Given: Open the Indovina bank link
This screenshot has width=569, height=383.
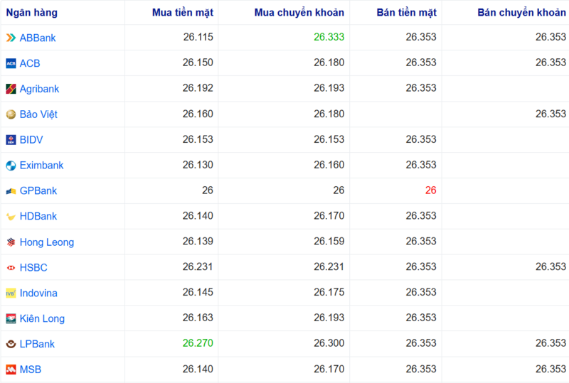Looking at the screenshot, I should click(x=38, y=293).
